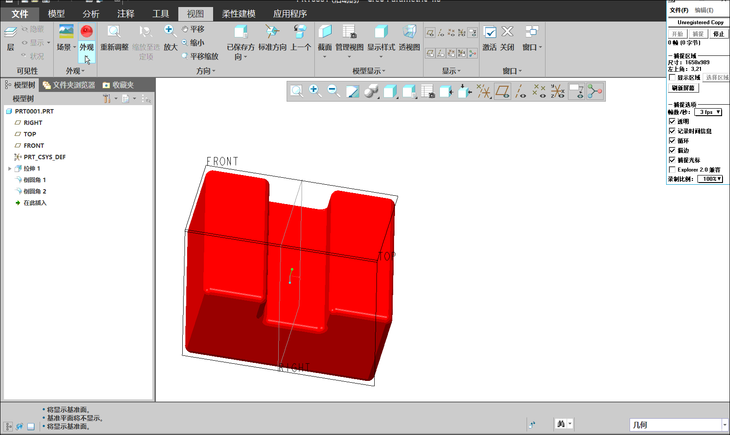Screen dimensions: 730x435
Task: Select 倒圆角 1 in model tree
Action: [35, 180]
